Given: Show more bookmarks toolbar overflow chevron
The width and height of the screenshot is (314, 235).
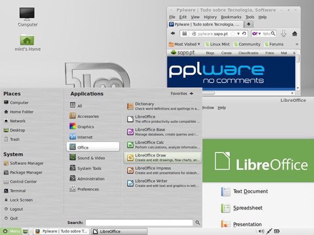Looking at the screenshot, I should [x=297, y=44].
